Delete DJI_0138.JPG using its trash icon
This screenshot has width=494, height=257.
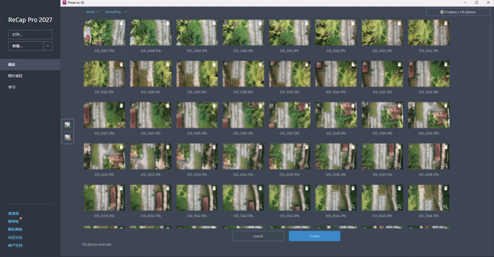pos(446,147)
